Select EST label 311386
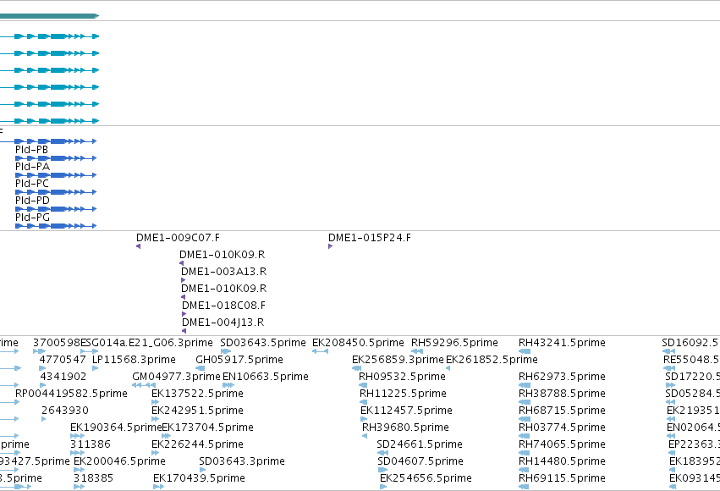This screenshot has height=491, width=720. [x=91, y=444]
